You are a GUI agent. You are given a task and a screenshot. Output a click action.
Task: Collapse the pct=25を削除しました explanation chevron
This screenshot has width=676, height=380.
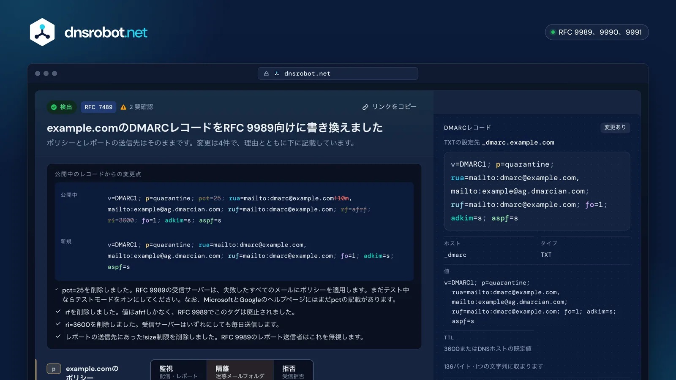(x=57, y=290)
